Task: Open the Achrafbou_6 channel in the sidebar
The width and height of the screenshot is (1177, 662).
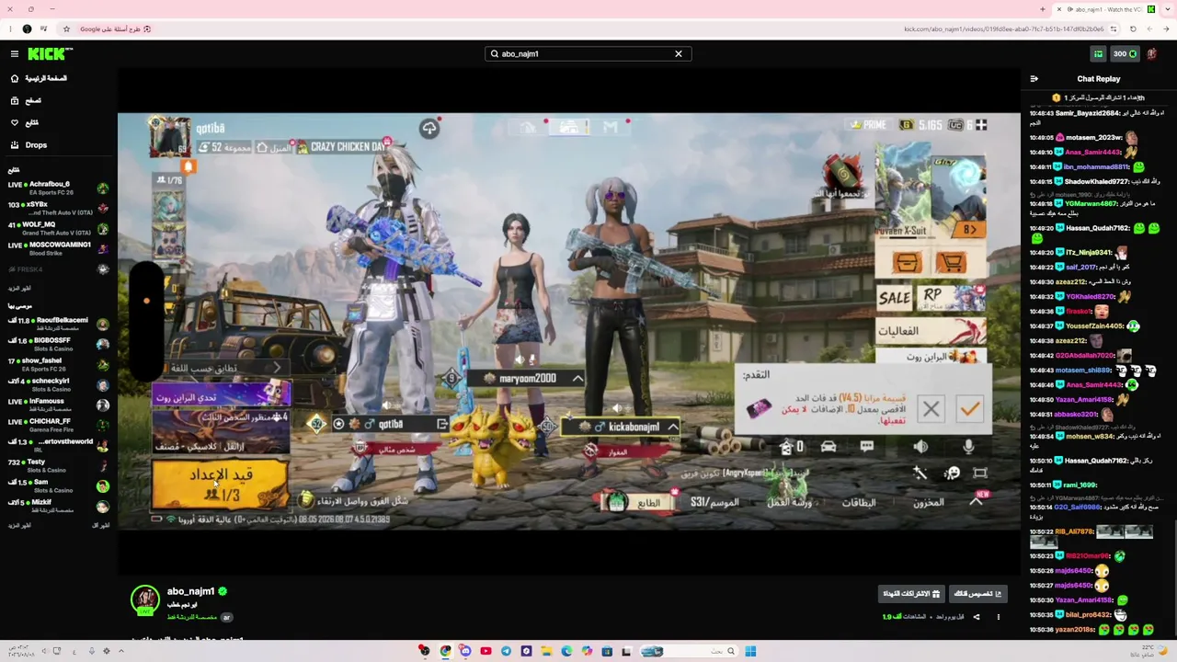Action: click(x=58, y=188)
